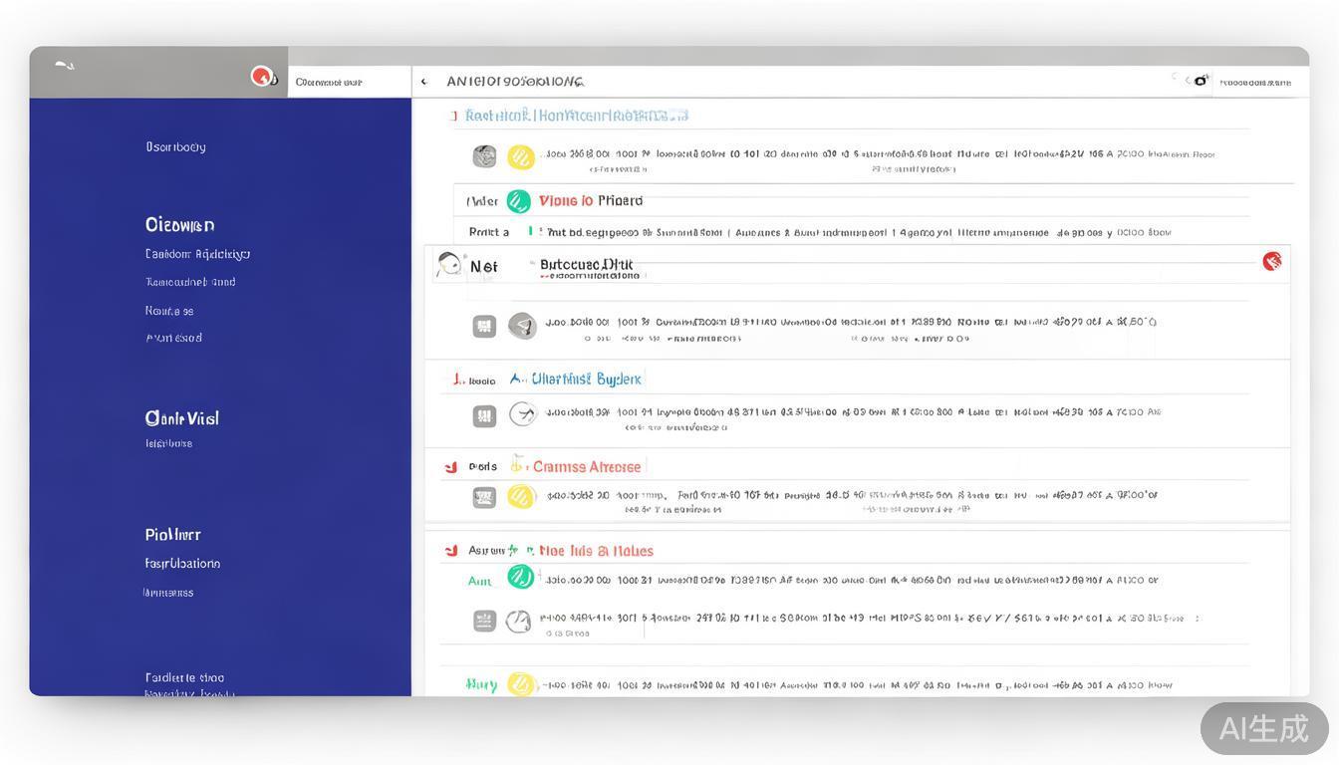Viewport: 1339px width, 765px height.
Task: Collapse the Cramss Atrecse section via red marker
Action: point(451,466)
